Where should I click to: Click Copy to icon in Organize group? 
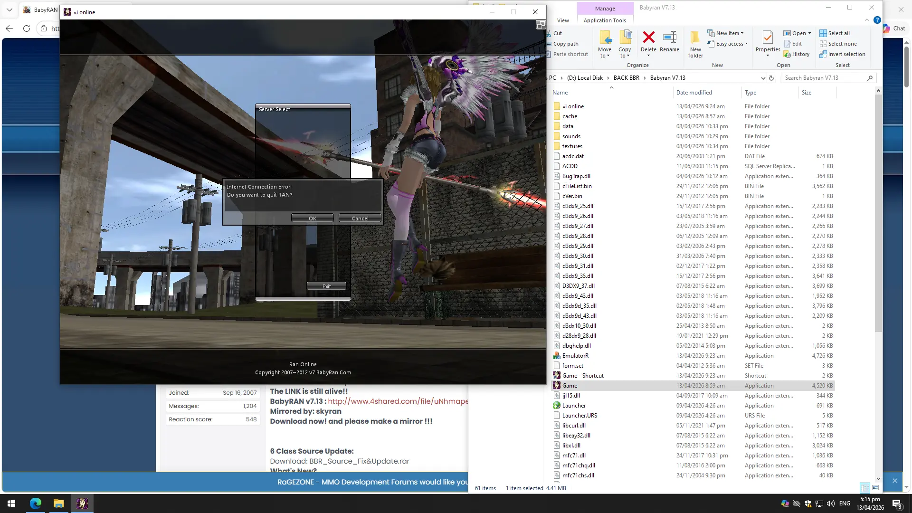pyautogui.click(x=625, y=44)
